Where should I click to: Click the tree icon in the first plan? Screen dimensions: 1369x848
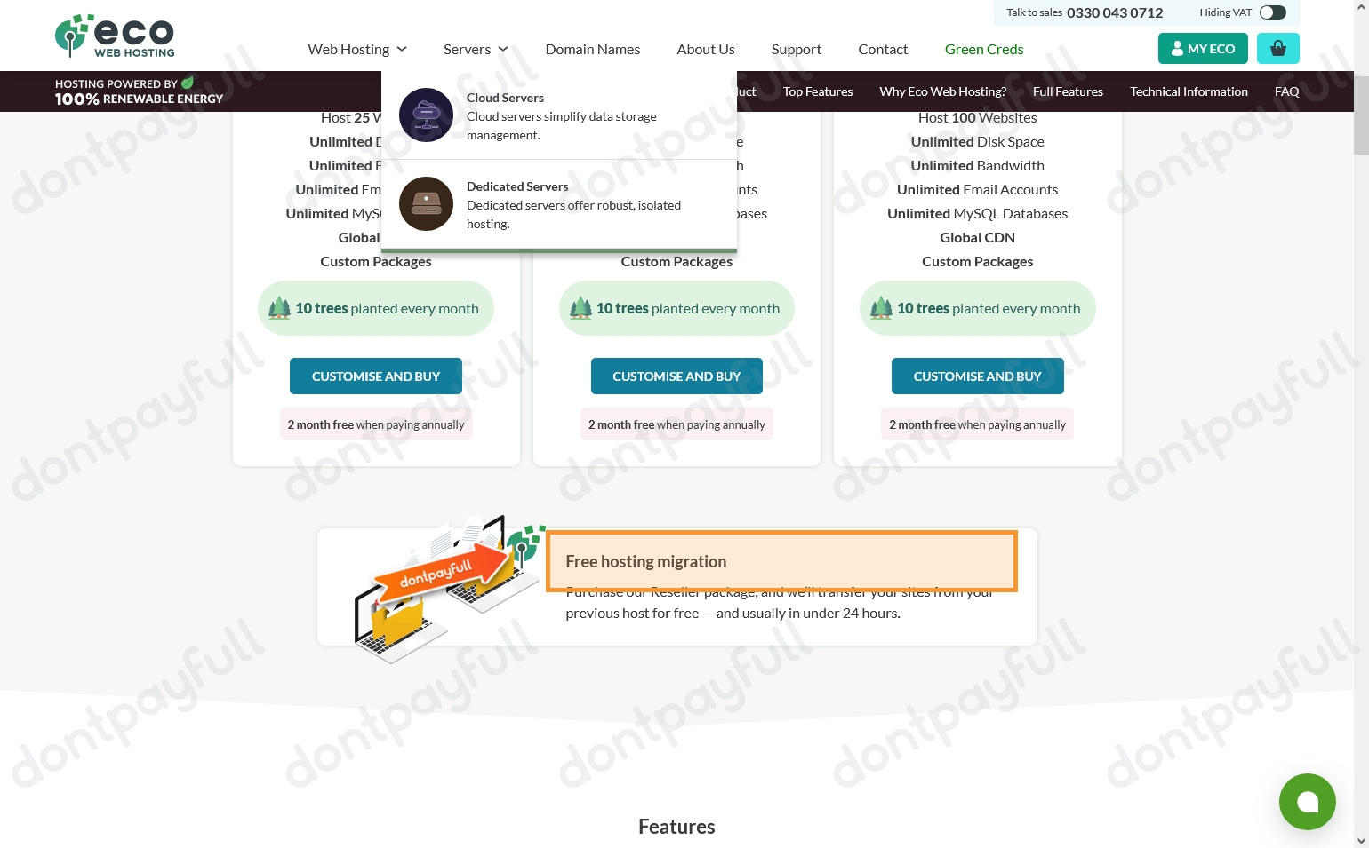point(279,308)
